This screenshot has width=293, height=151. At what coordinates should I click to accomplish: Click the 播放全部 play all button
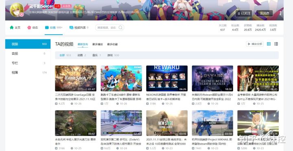[255, 44]
